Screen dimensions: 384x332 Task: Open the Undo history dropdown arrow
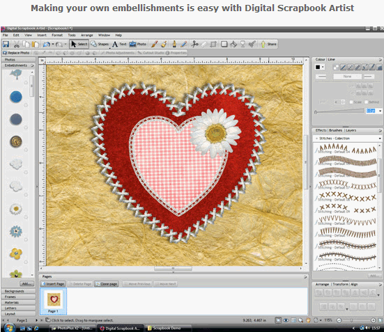point(53,45)
